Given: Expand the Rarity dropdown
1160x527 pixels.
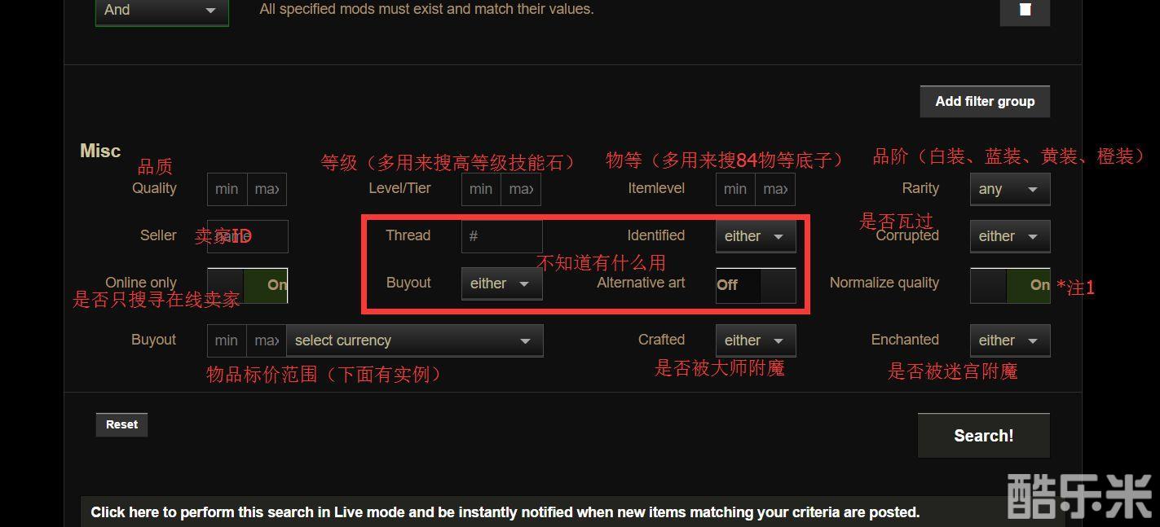Looking at the screenshot, I should click(1010, 189).
